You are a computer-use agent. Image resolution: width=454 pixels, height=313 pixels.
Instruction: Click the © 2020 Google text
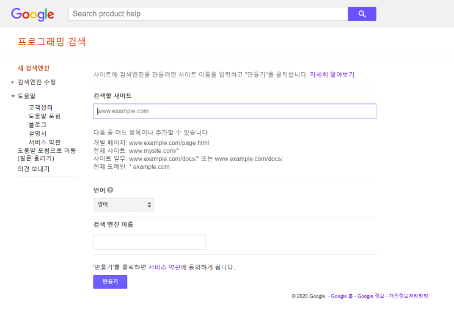(309, 296)
